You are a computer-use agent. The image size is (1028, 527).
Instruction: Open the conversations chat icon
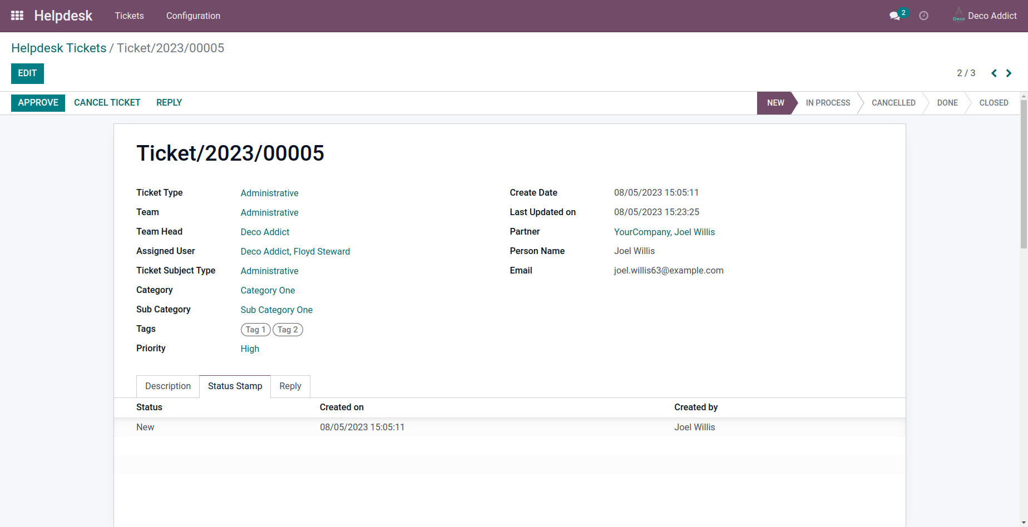(x=894, y=16)
